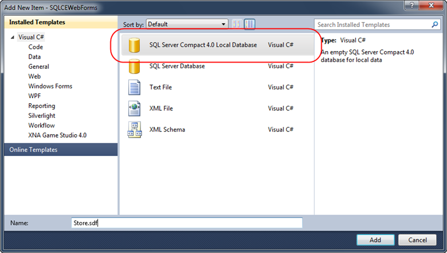
Task: Select SQL Server Compact 4.0 Local Database text
Action: coord(203,45)
